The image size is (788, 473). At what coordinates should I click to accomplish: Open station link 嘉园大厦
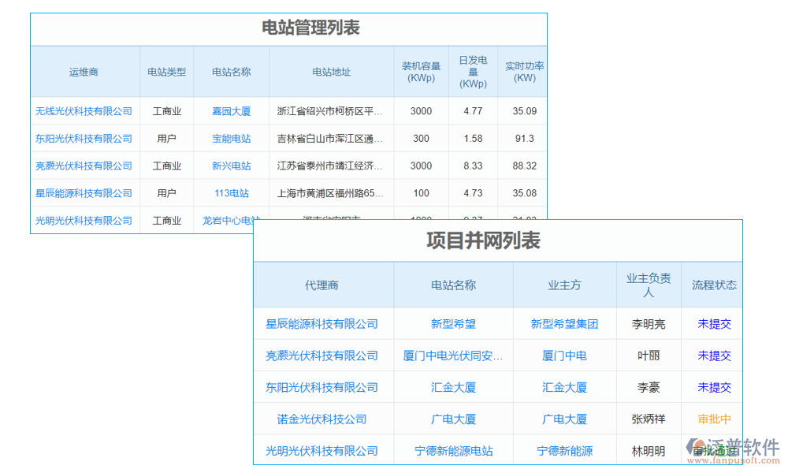pos(232,110)
